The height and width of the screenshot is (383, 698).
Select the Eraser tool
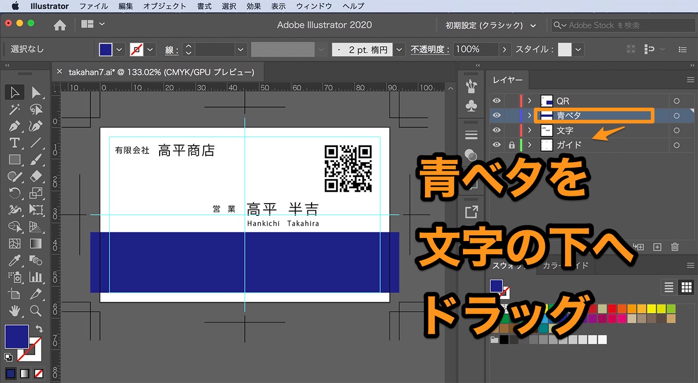click(x=36, y=176)
